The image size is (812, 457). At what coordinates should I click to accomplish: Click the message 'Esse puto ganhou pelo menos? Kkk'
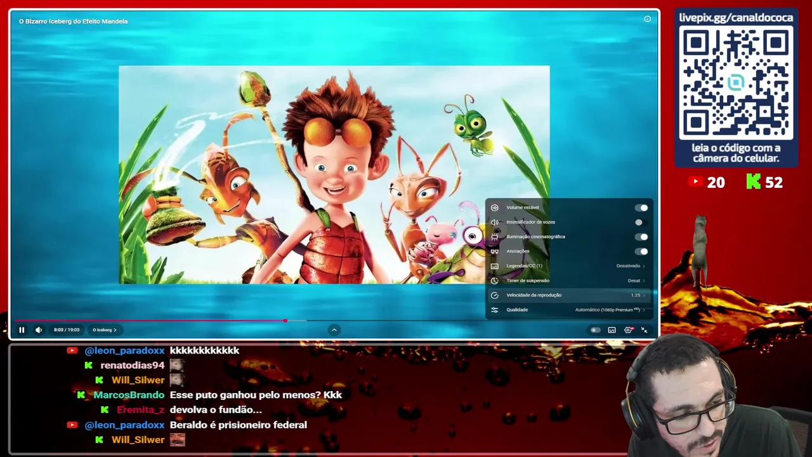tap(256, 395)
